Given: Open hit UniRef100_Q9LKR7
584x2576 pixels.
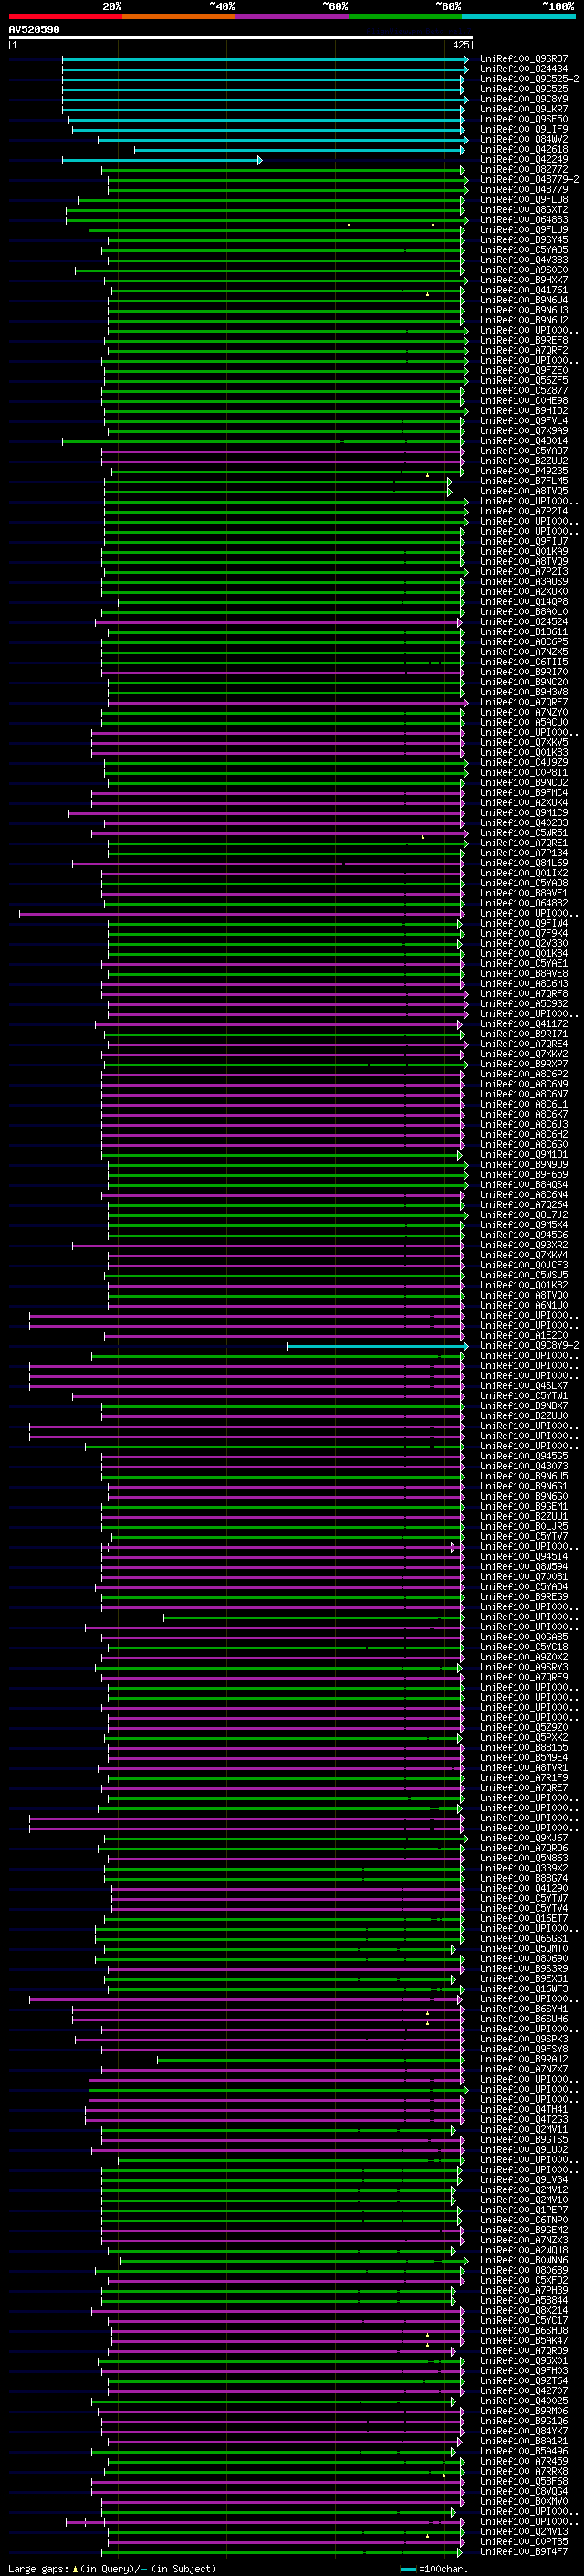Looking at the screenshot, I should (x=524, y=109).
